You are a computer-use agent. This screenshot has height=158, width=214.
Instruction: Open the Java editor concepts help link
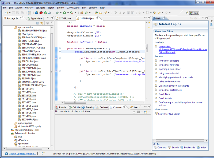[x=169, y=60]
